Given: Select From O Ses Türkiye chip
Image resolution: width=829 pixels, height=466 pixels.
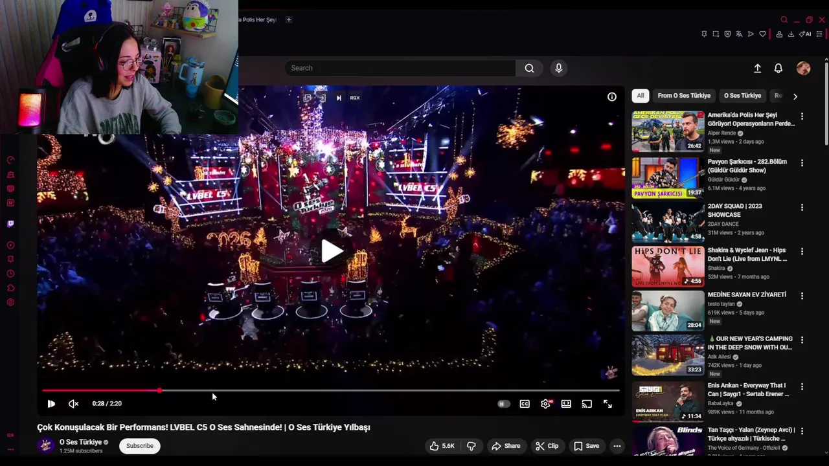Looking at the screenshot, I should tap(684, 96).
